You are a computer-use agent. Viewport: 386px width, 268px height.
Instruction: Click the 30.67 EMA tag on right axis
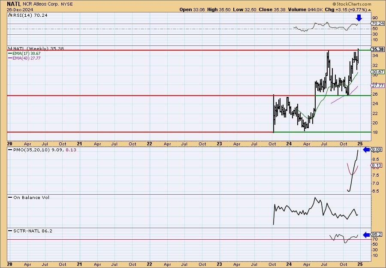click(x=377, y=72)
